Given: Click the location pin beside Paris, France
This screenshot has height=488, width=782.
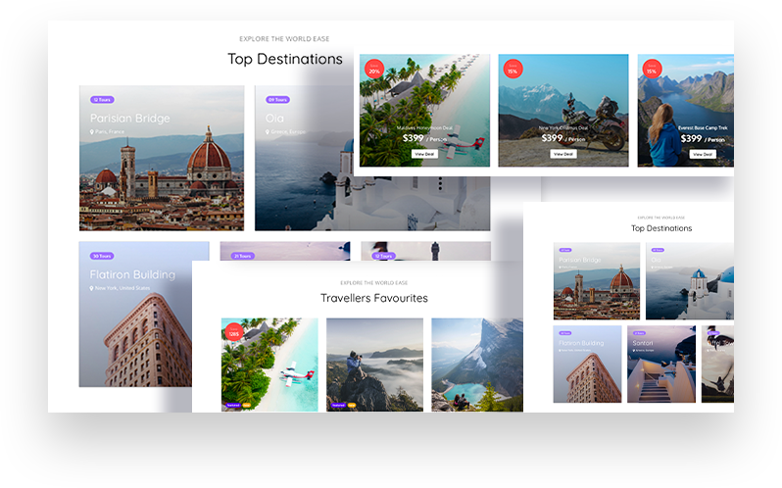Looking at the screenshot, I should 92,131.
